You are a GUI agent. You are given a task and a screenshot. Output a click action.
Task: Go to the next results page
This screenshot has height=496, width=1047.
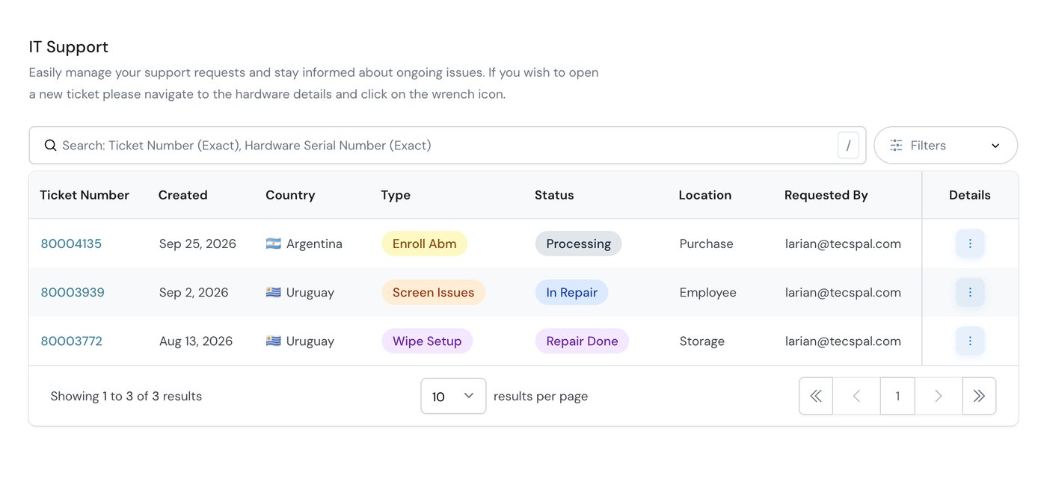(938, 396)
